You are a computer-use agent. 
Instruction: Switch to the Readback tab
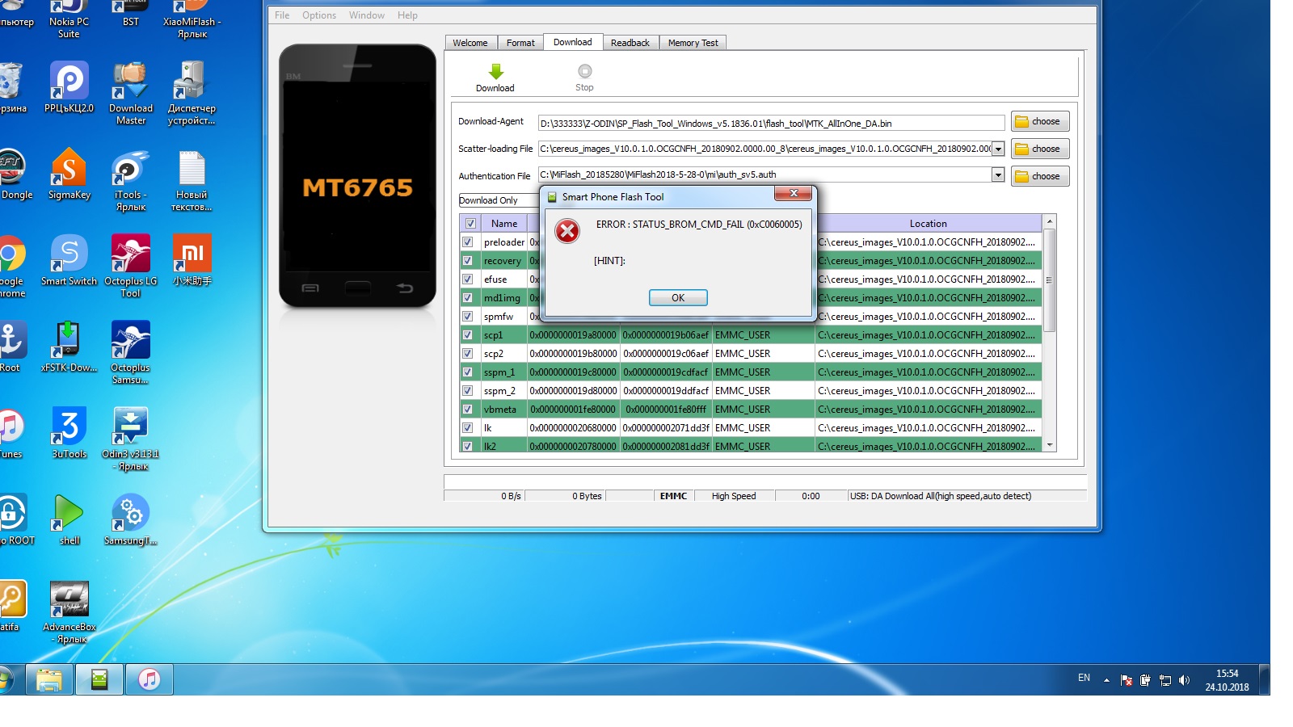[x=630, y=43]
